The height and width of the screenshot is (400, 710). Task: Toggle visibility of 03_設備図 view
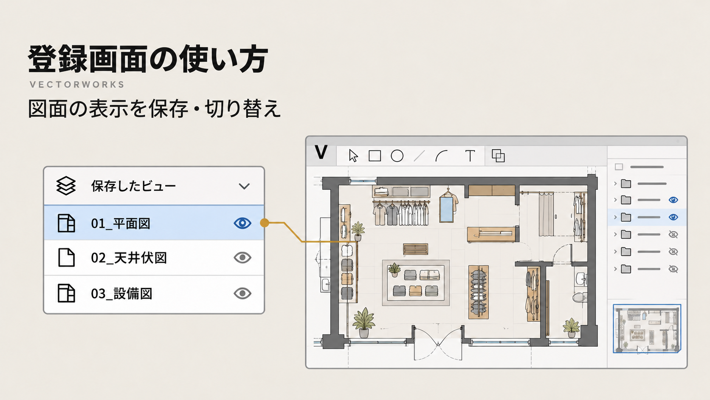click(x=242, y=293)
